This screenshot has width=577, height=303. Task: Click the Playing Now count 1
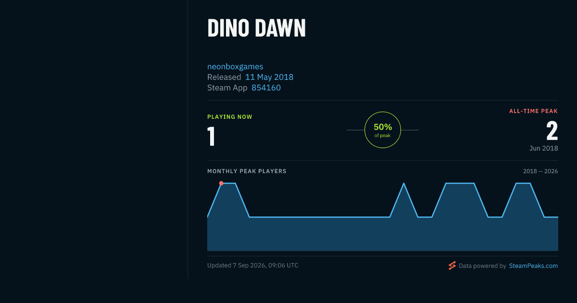(x=211, y=136)
